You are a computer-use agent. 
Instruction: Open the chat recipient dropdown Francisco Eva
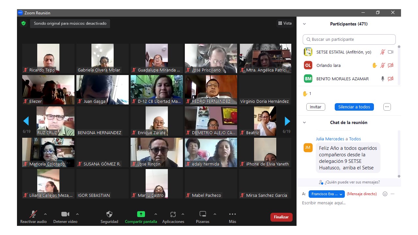327,194
